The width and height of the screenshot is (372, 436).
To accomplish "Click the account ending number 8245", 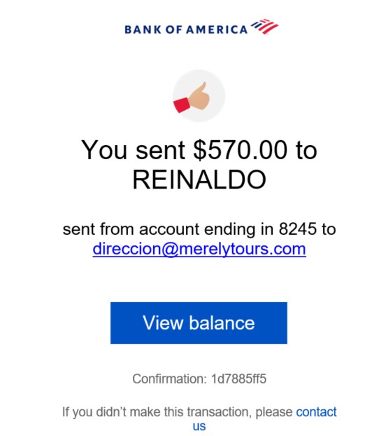I will [297, 229].
